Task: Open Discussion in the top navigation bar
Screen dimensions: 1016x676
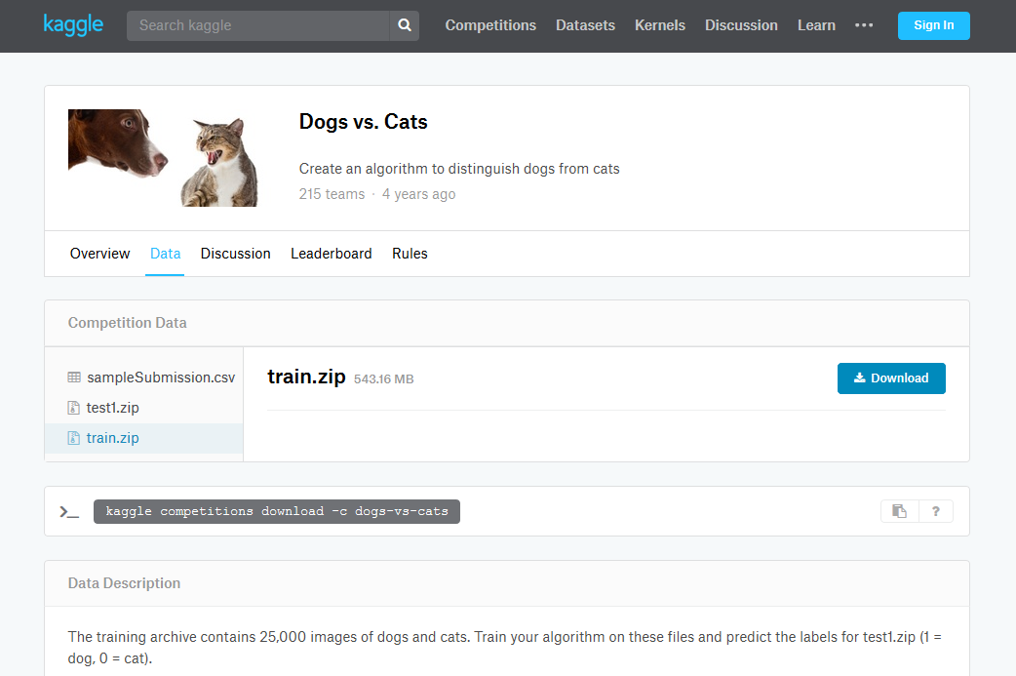Action: (741, 25)
